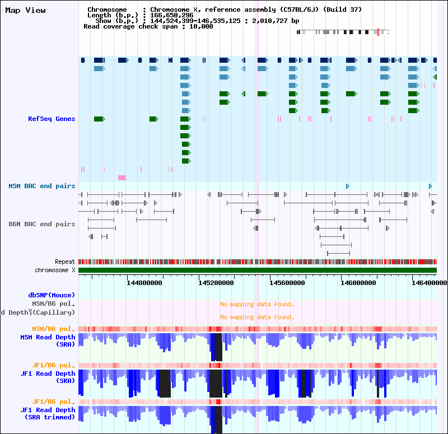Click the chromosome ideogram band overview
This screenshot has height=434, width=448.
tap(343, 32)
